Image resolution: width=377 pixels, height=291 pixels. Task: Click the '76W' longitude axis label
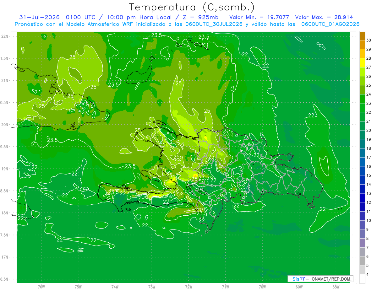click(41, 287)
